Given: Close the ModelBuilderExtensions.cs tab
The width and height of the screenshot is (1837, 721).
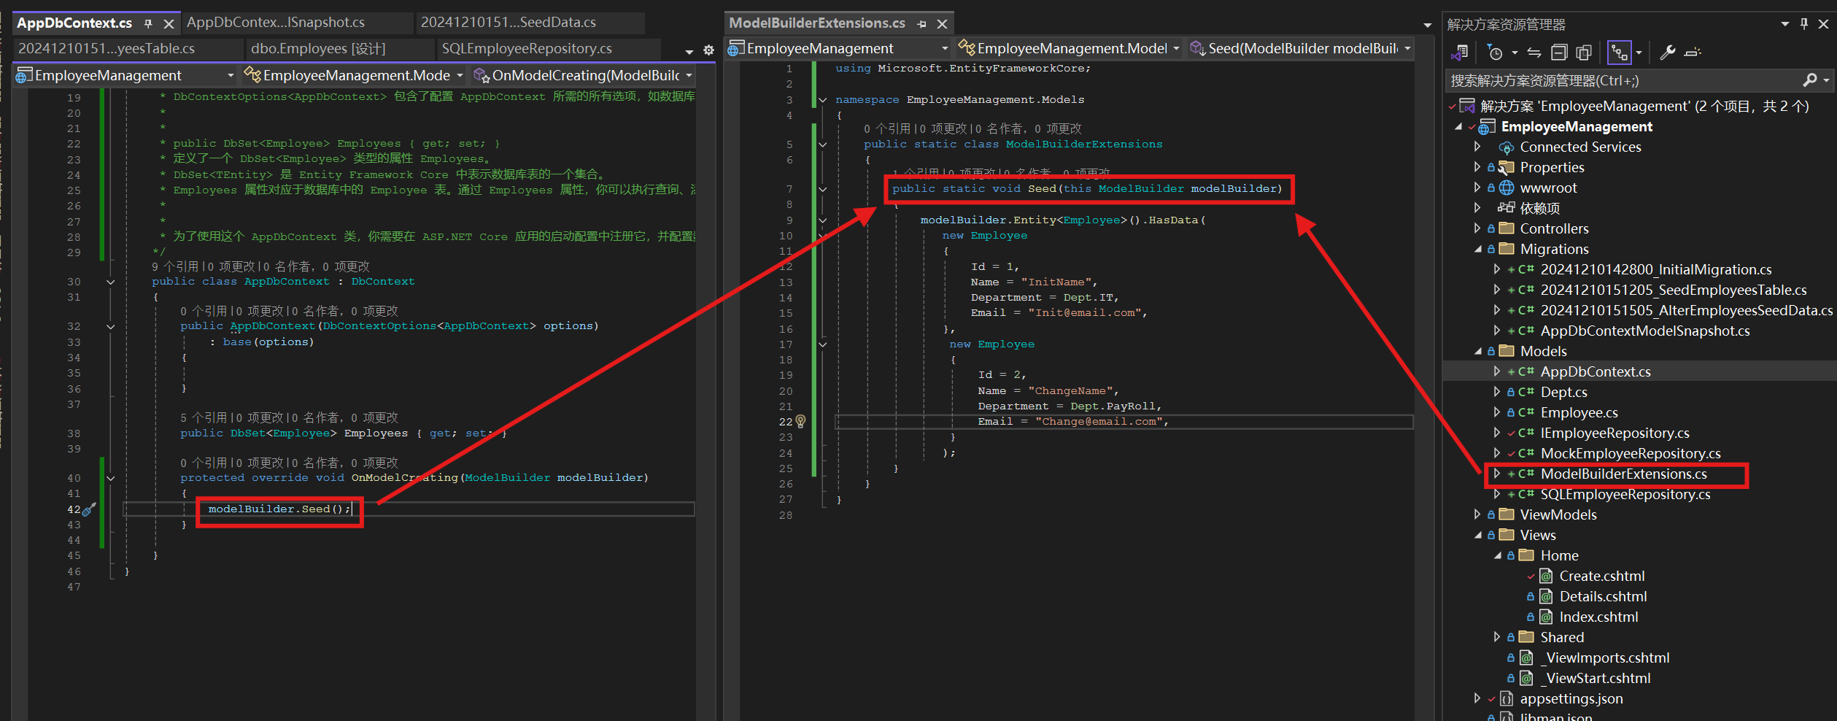Looking at the screenshot, I should coord(942,23).
